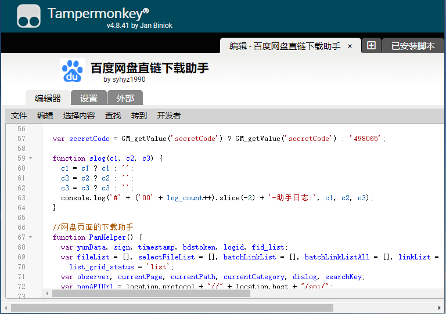
Task: Click the script title 百度网盘直链下载助手
Action: pos(150,68)
